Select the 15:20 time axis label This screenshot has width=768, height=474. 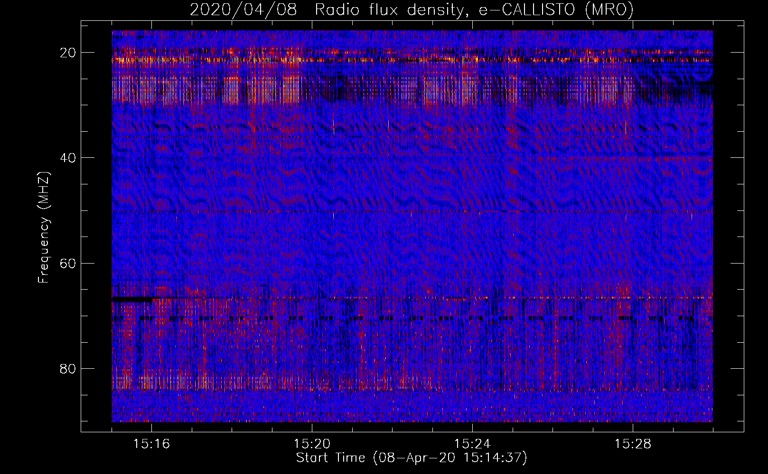click(x=312, y=444)
